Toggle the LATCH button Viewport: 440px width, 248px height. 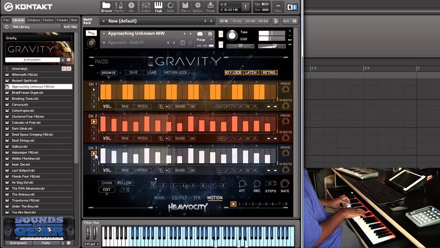251,73
